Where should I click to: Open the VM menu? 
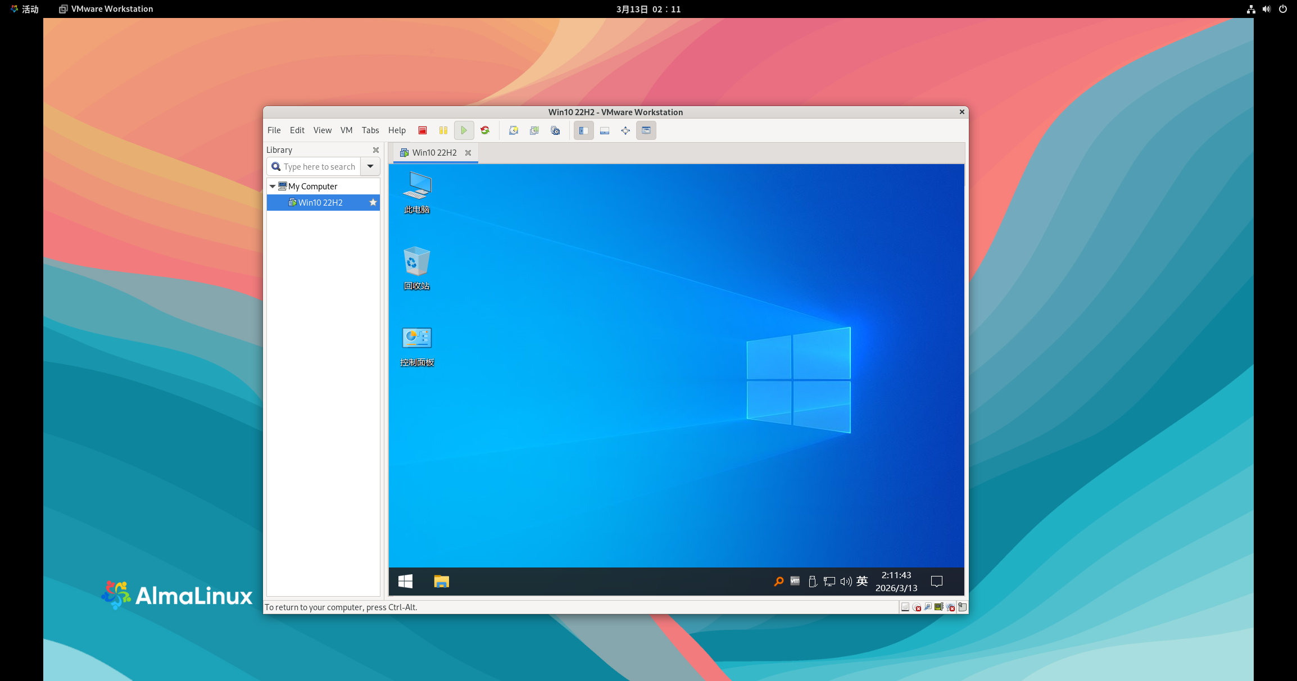(x=346, y=130)
